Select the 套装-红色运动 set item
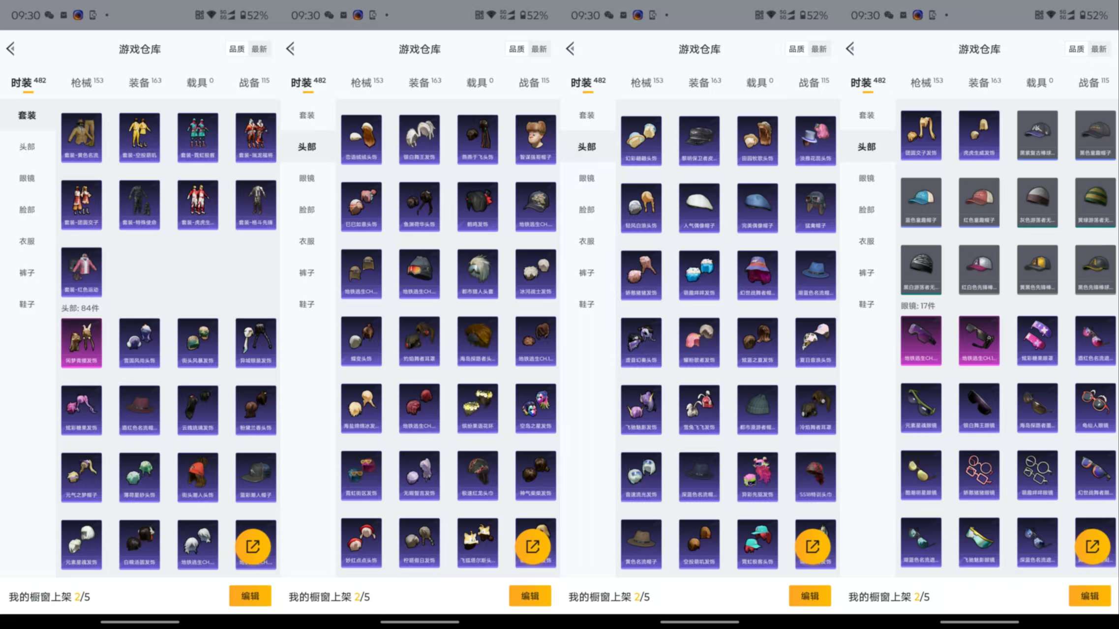Viewport: 1119px width, 629px height. pos(81,271)
